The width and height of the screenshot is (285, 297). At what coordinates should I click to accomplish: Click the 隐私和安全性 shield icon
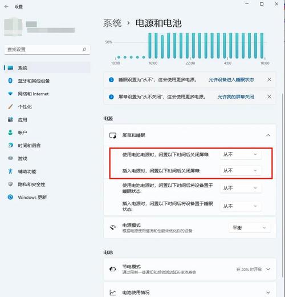(x=10, y=184)
